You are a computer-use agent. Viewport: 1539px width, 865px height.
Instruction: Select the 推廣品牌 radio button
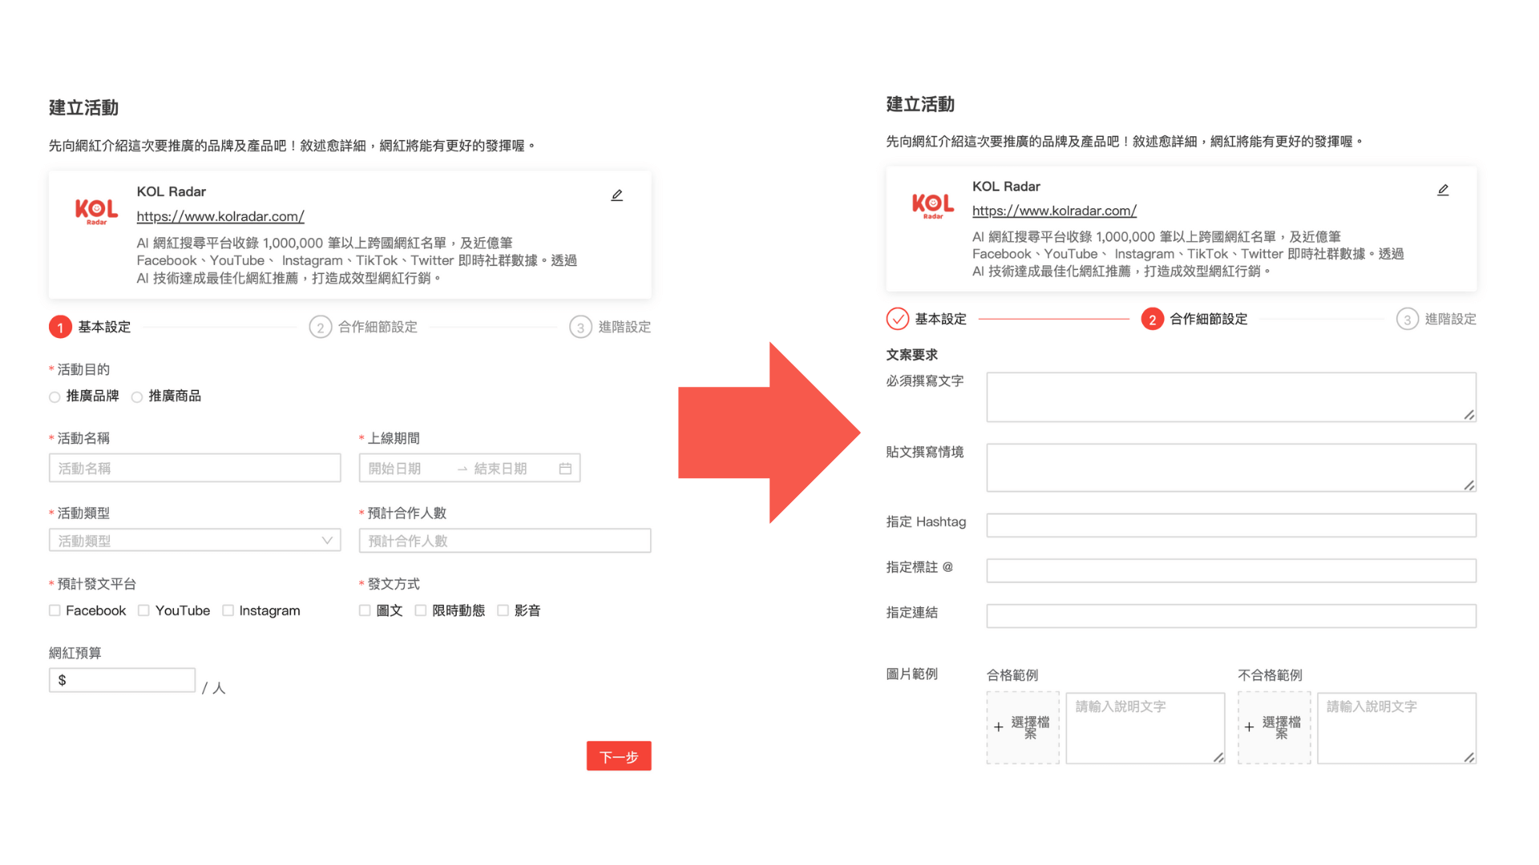(54, 396)
